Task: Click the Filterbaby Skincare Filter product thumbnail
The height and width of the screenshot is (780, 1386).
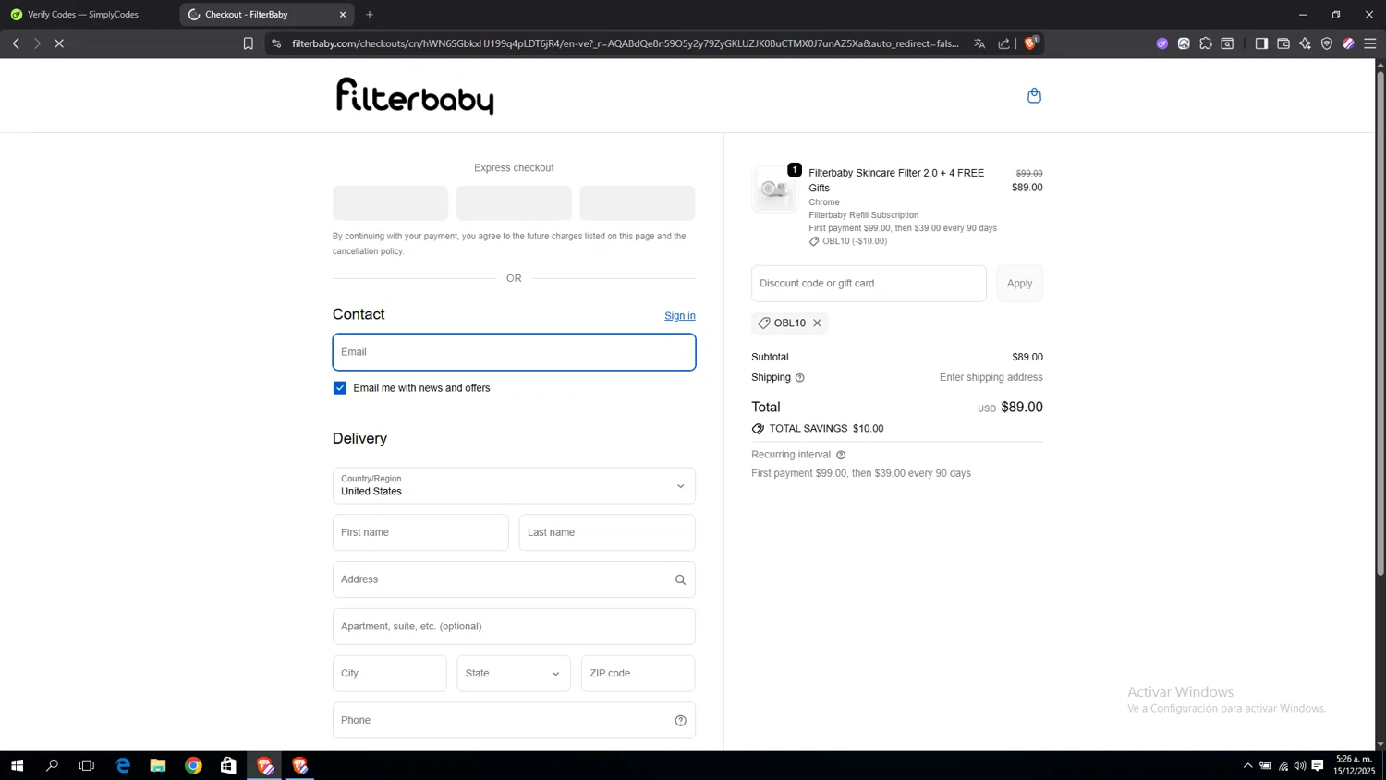Action: point(775,189)
